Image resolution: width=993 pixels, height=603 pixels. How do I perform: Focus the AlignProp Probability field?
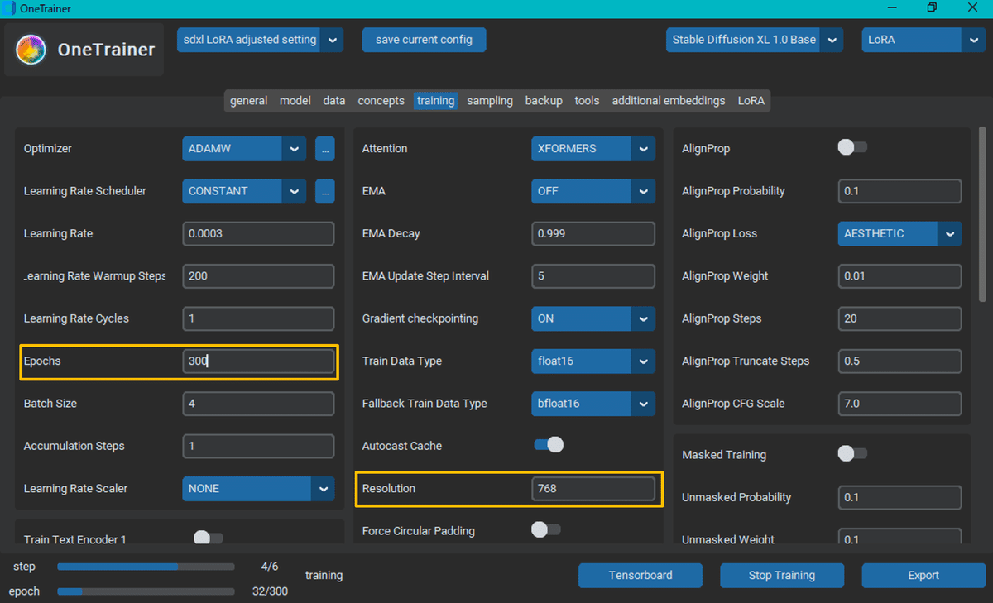[x=900, y=191]
